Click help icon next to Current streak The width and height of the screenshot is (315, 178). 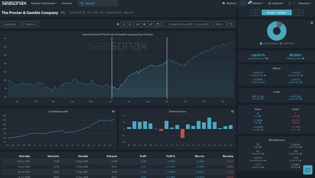301,147
